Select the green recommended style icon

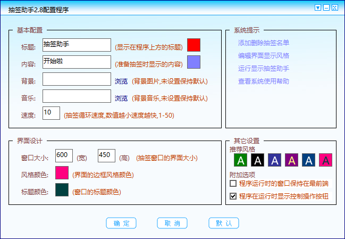[x=240, y=160]
